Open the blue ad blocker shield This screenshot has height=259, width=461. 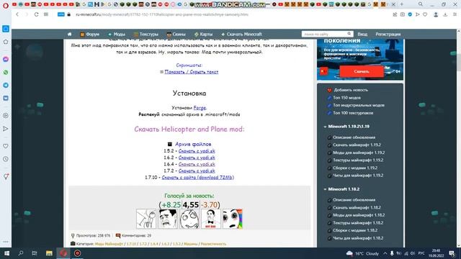tap(410, 14)
